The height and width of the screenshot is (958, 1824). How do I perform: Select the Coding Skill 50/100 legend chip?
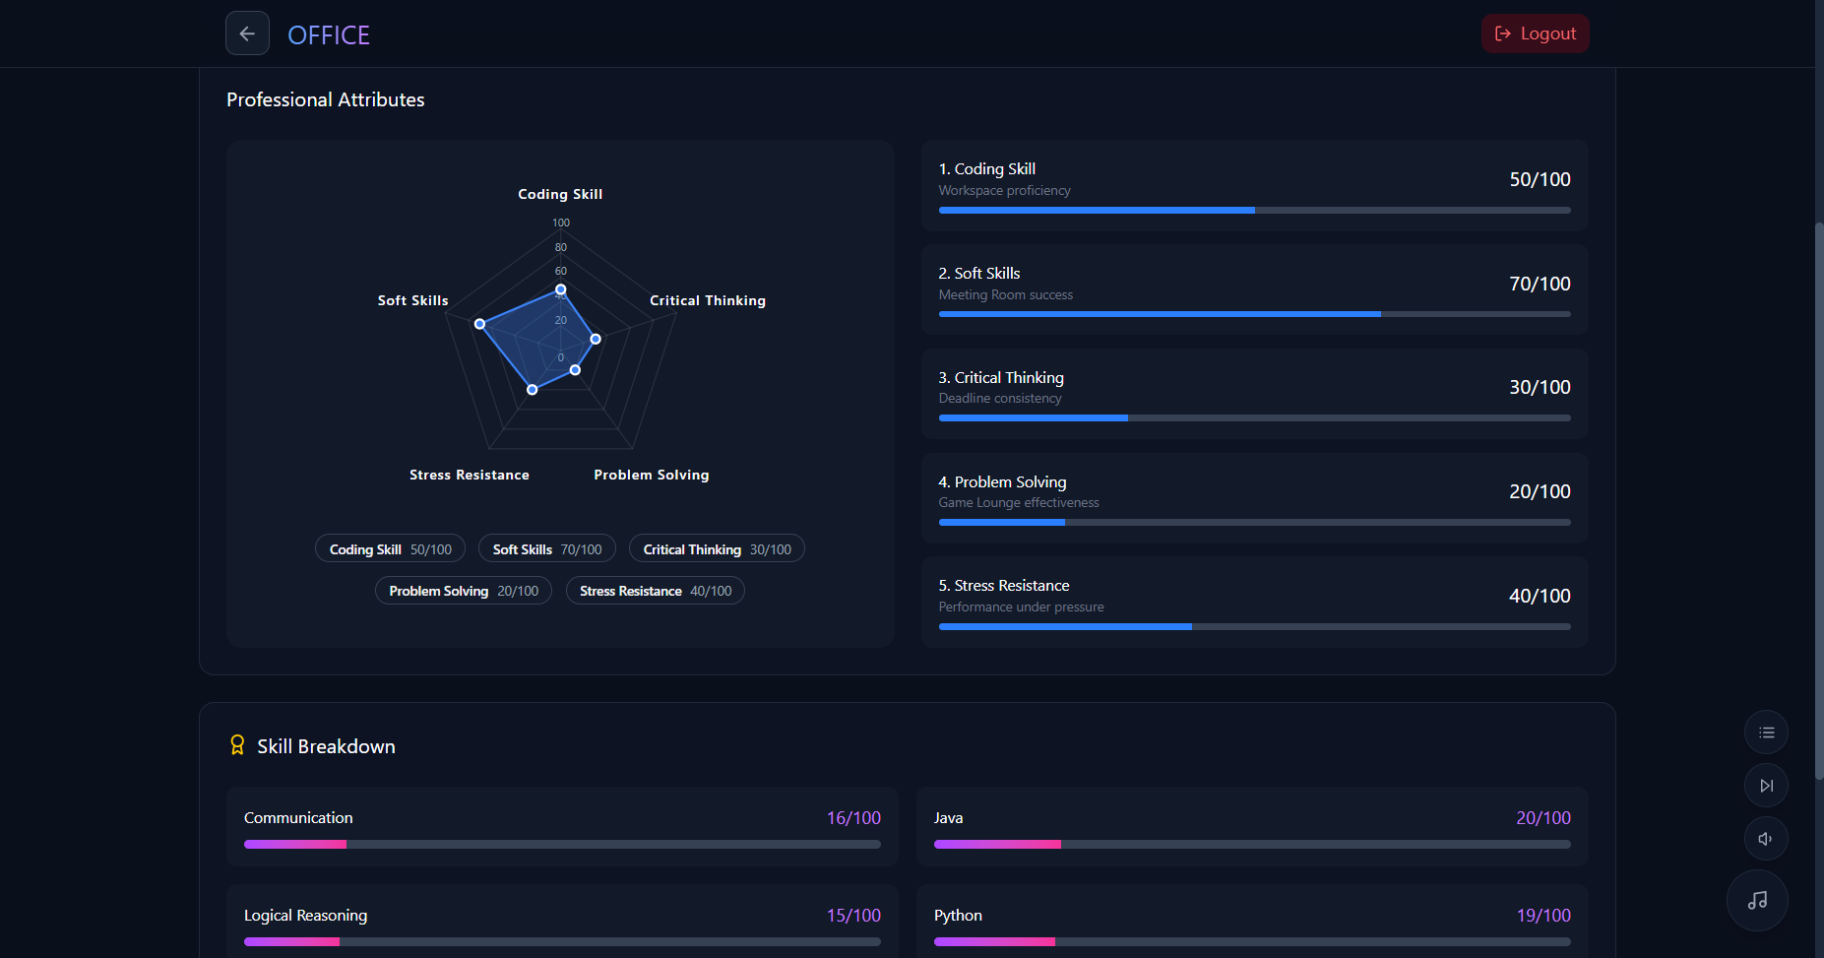click(390, 549)
